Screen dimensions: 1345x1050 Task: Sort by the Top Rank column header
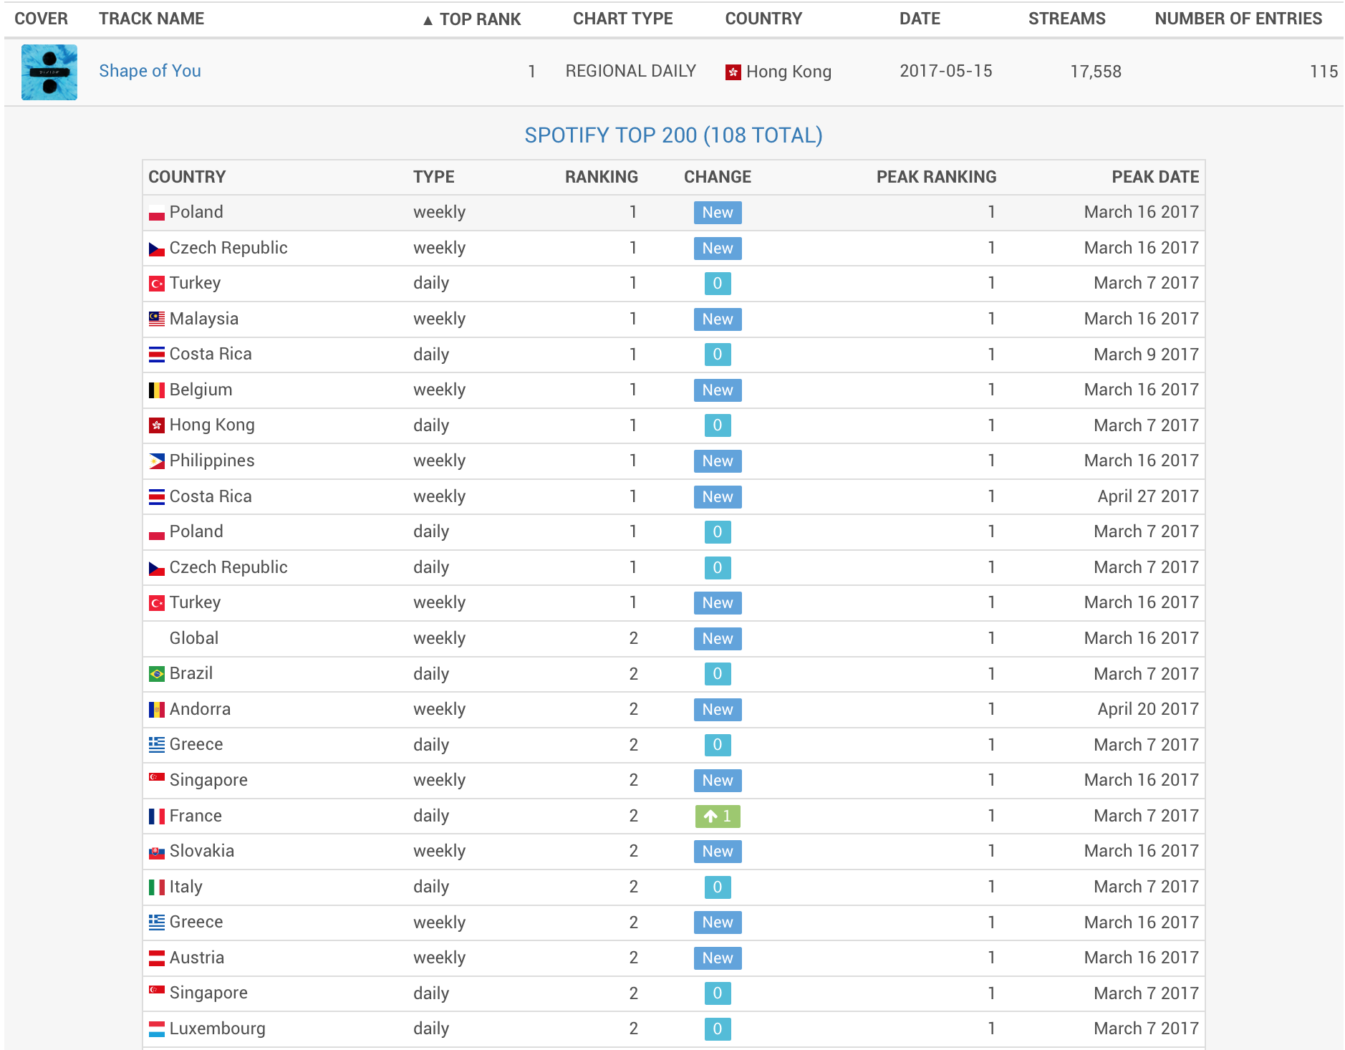tap(473, 19)
